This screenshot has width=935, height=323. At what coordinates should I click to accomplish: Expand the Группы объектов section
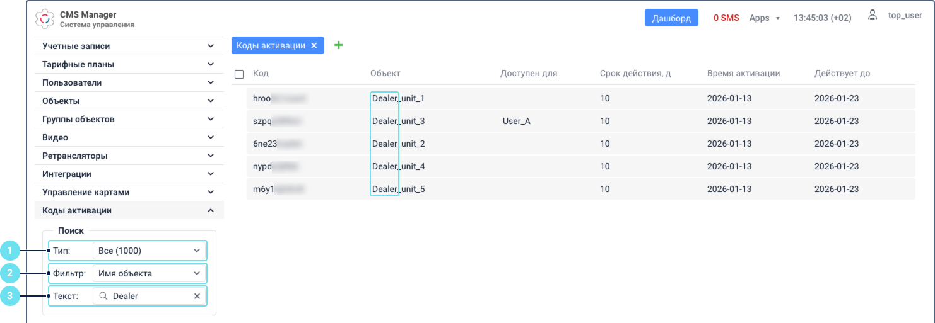coord(129,119)
